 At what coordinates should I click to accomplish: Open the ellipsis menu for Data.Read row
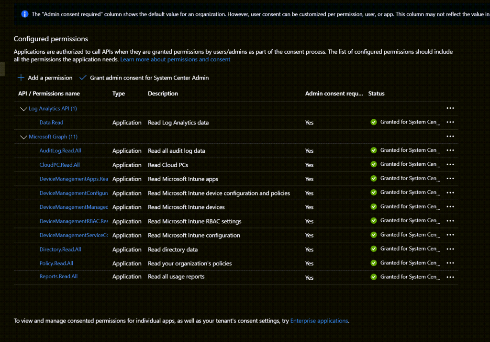point(450,122)
